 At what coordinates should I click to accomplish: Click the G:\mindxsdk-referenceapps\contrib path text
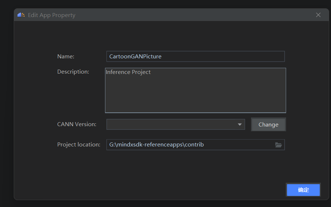click(x=156, y=145)
